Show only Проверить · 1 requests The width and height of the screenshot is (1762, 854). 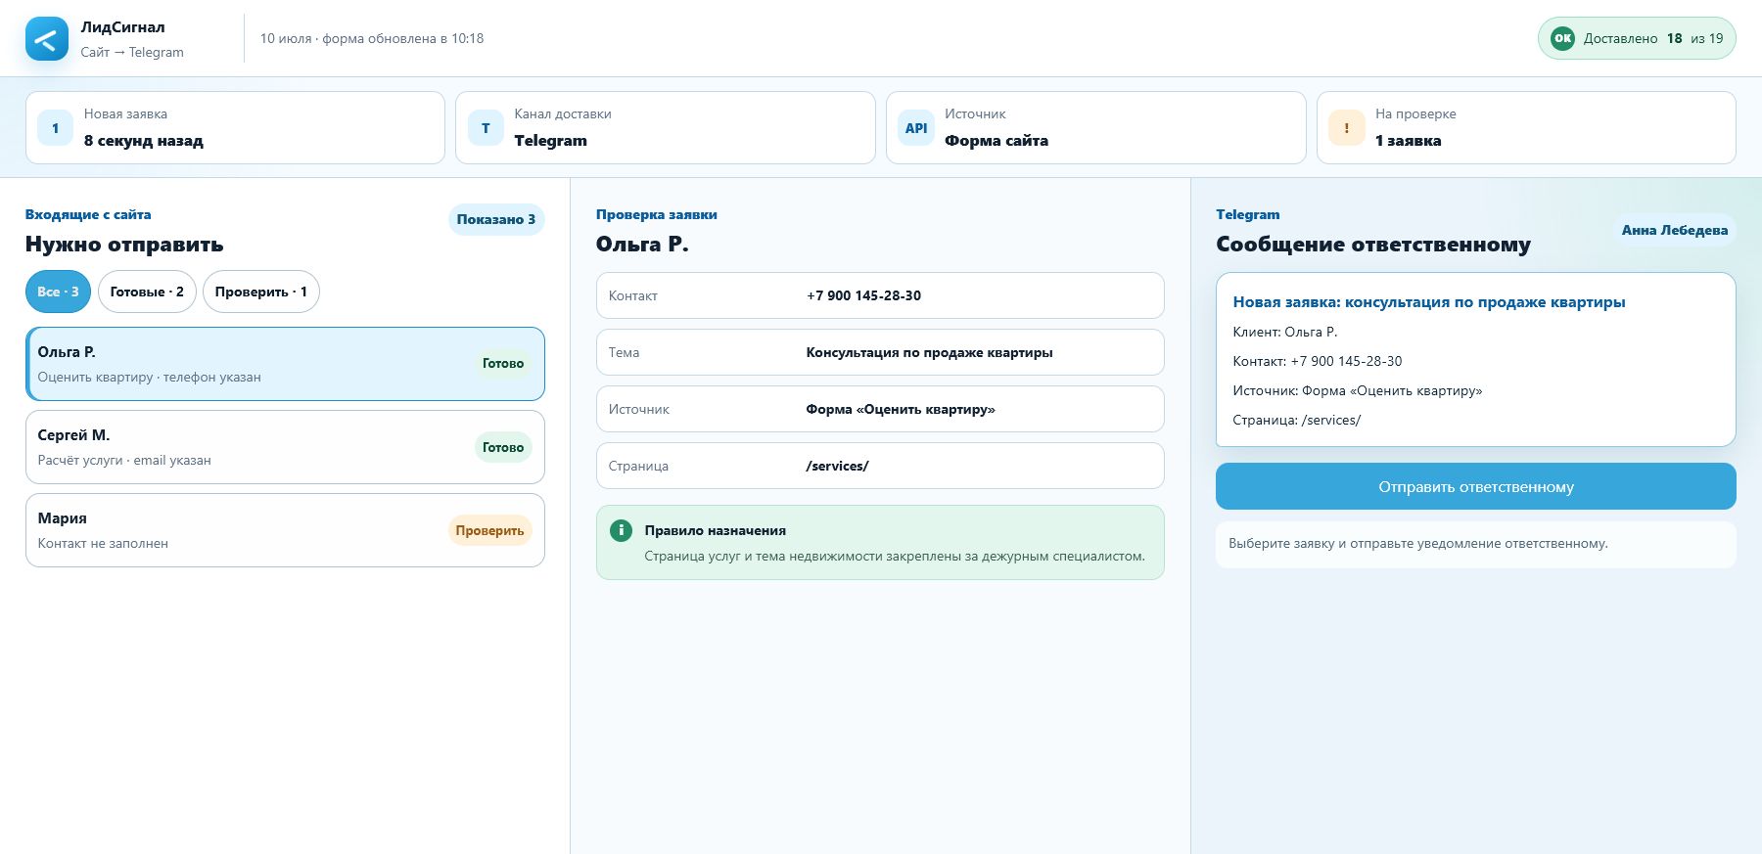point(261,292)
